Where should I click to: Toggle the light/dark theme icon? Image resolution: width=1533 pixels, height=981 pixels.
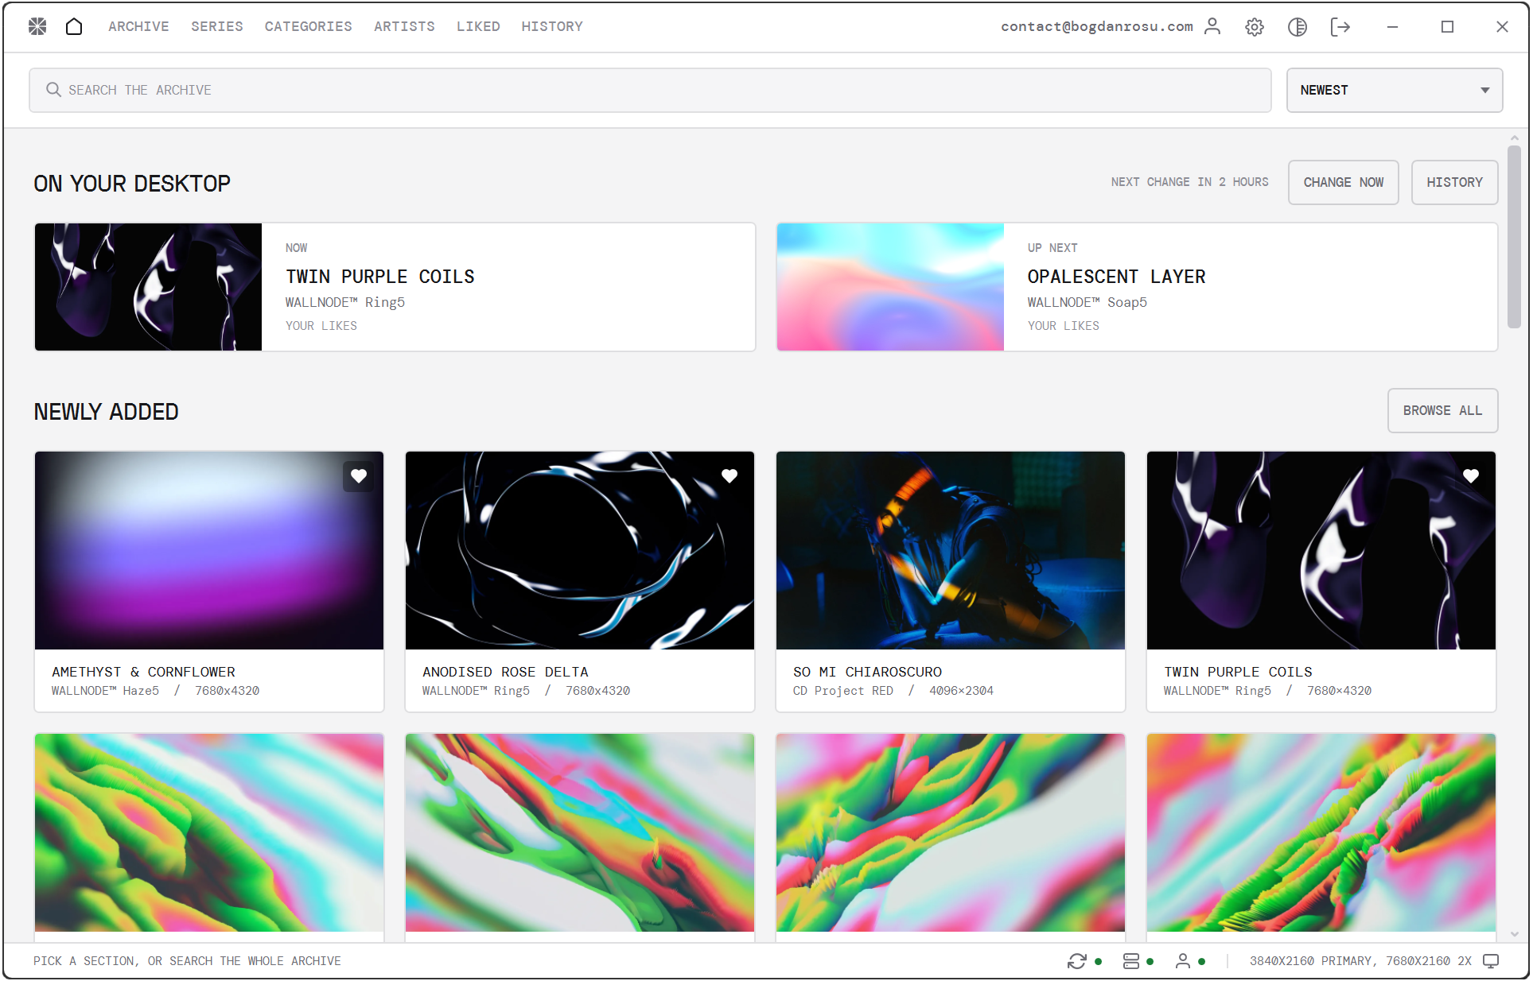pos(1298,26)
